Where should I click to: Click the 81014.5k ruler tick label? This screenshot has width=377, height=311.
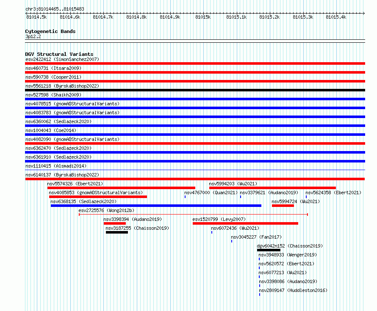coord(36,17)
